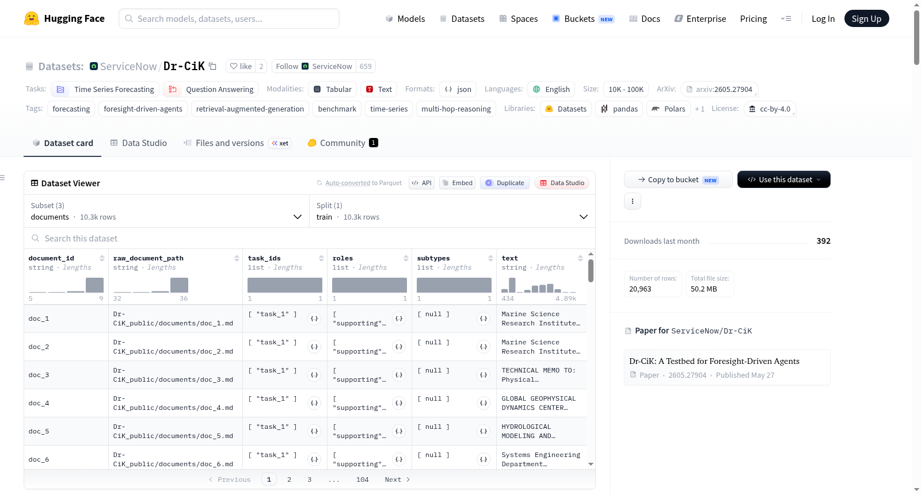Go to Models in top navigation
The image size is (921, 495).
(x=405, y=18)
